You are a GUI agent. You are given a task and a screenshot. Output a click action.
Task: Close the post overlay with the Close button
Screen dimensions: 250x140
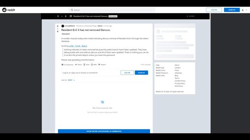tap(191, 16)
